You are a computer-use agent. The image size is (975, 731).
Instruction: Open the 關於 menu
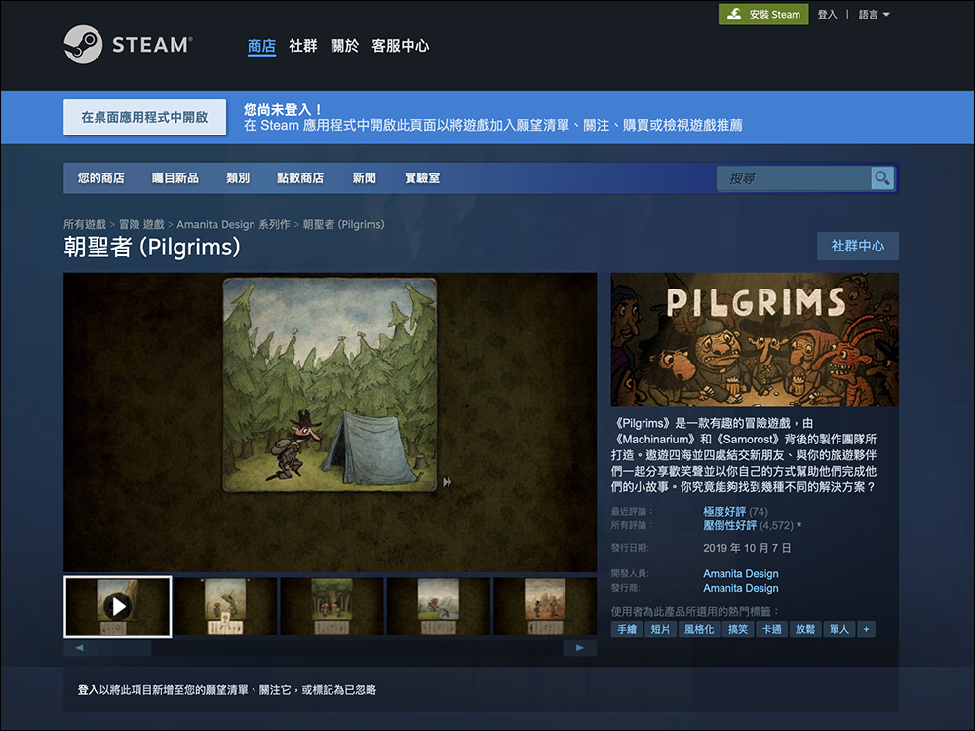click(344, 46)
